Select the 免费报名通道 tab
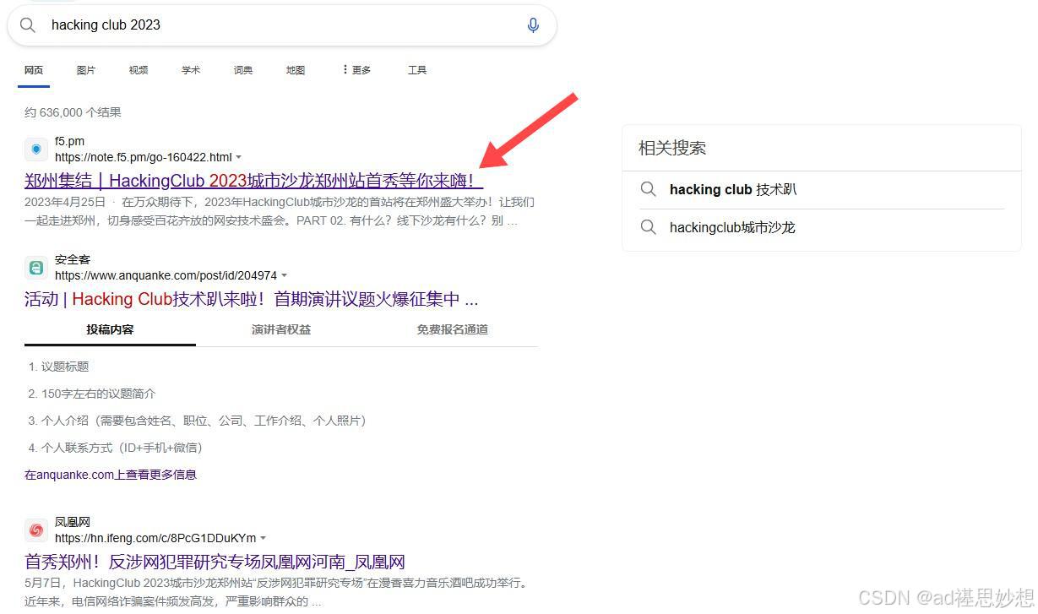This screenshot has width=1038, height=614. 453,329
